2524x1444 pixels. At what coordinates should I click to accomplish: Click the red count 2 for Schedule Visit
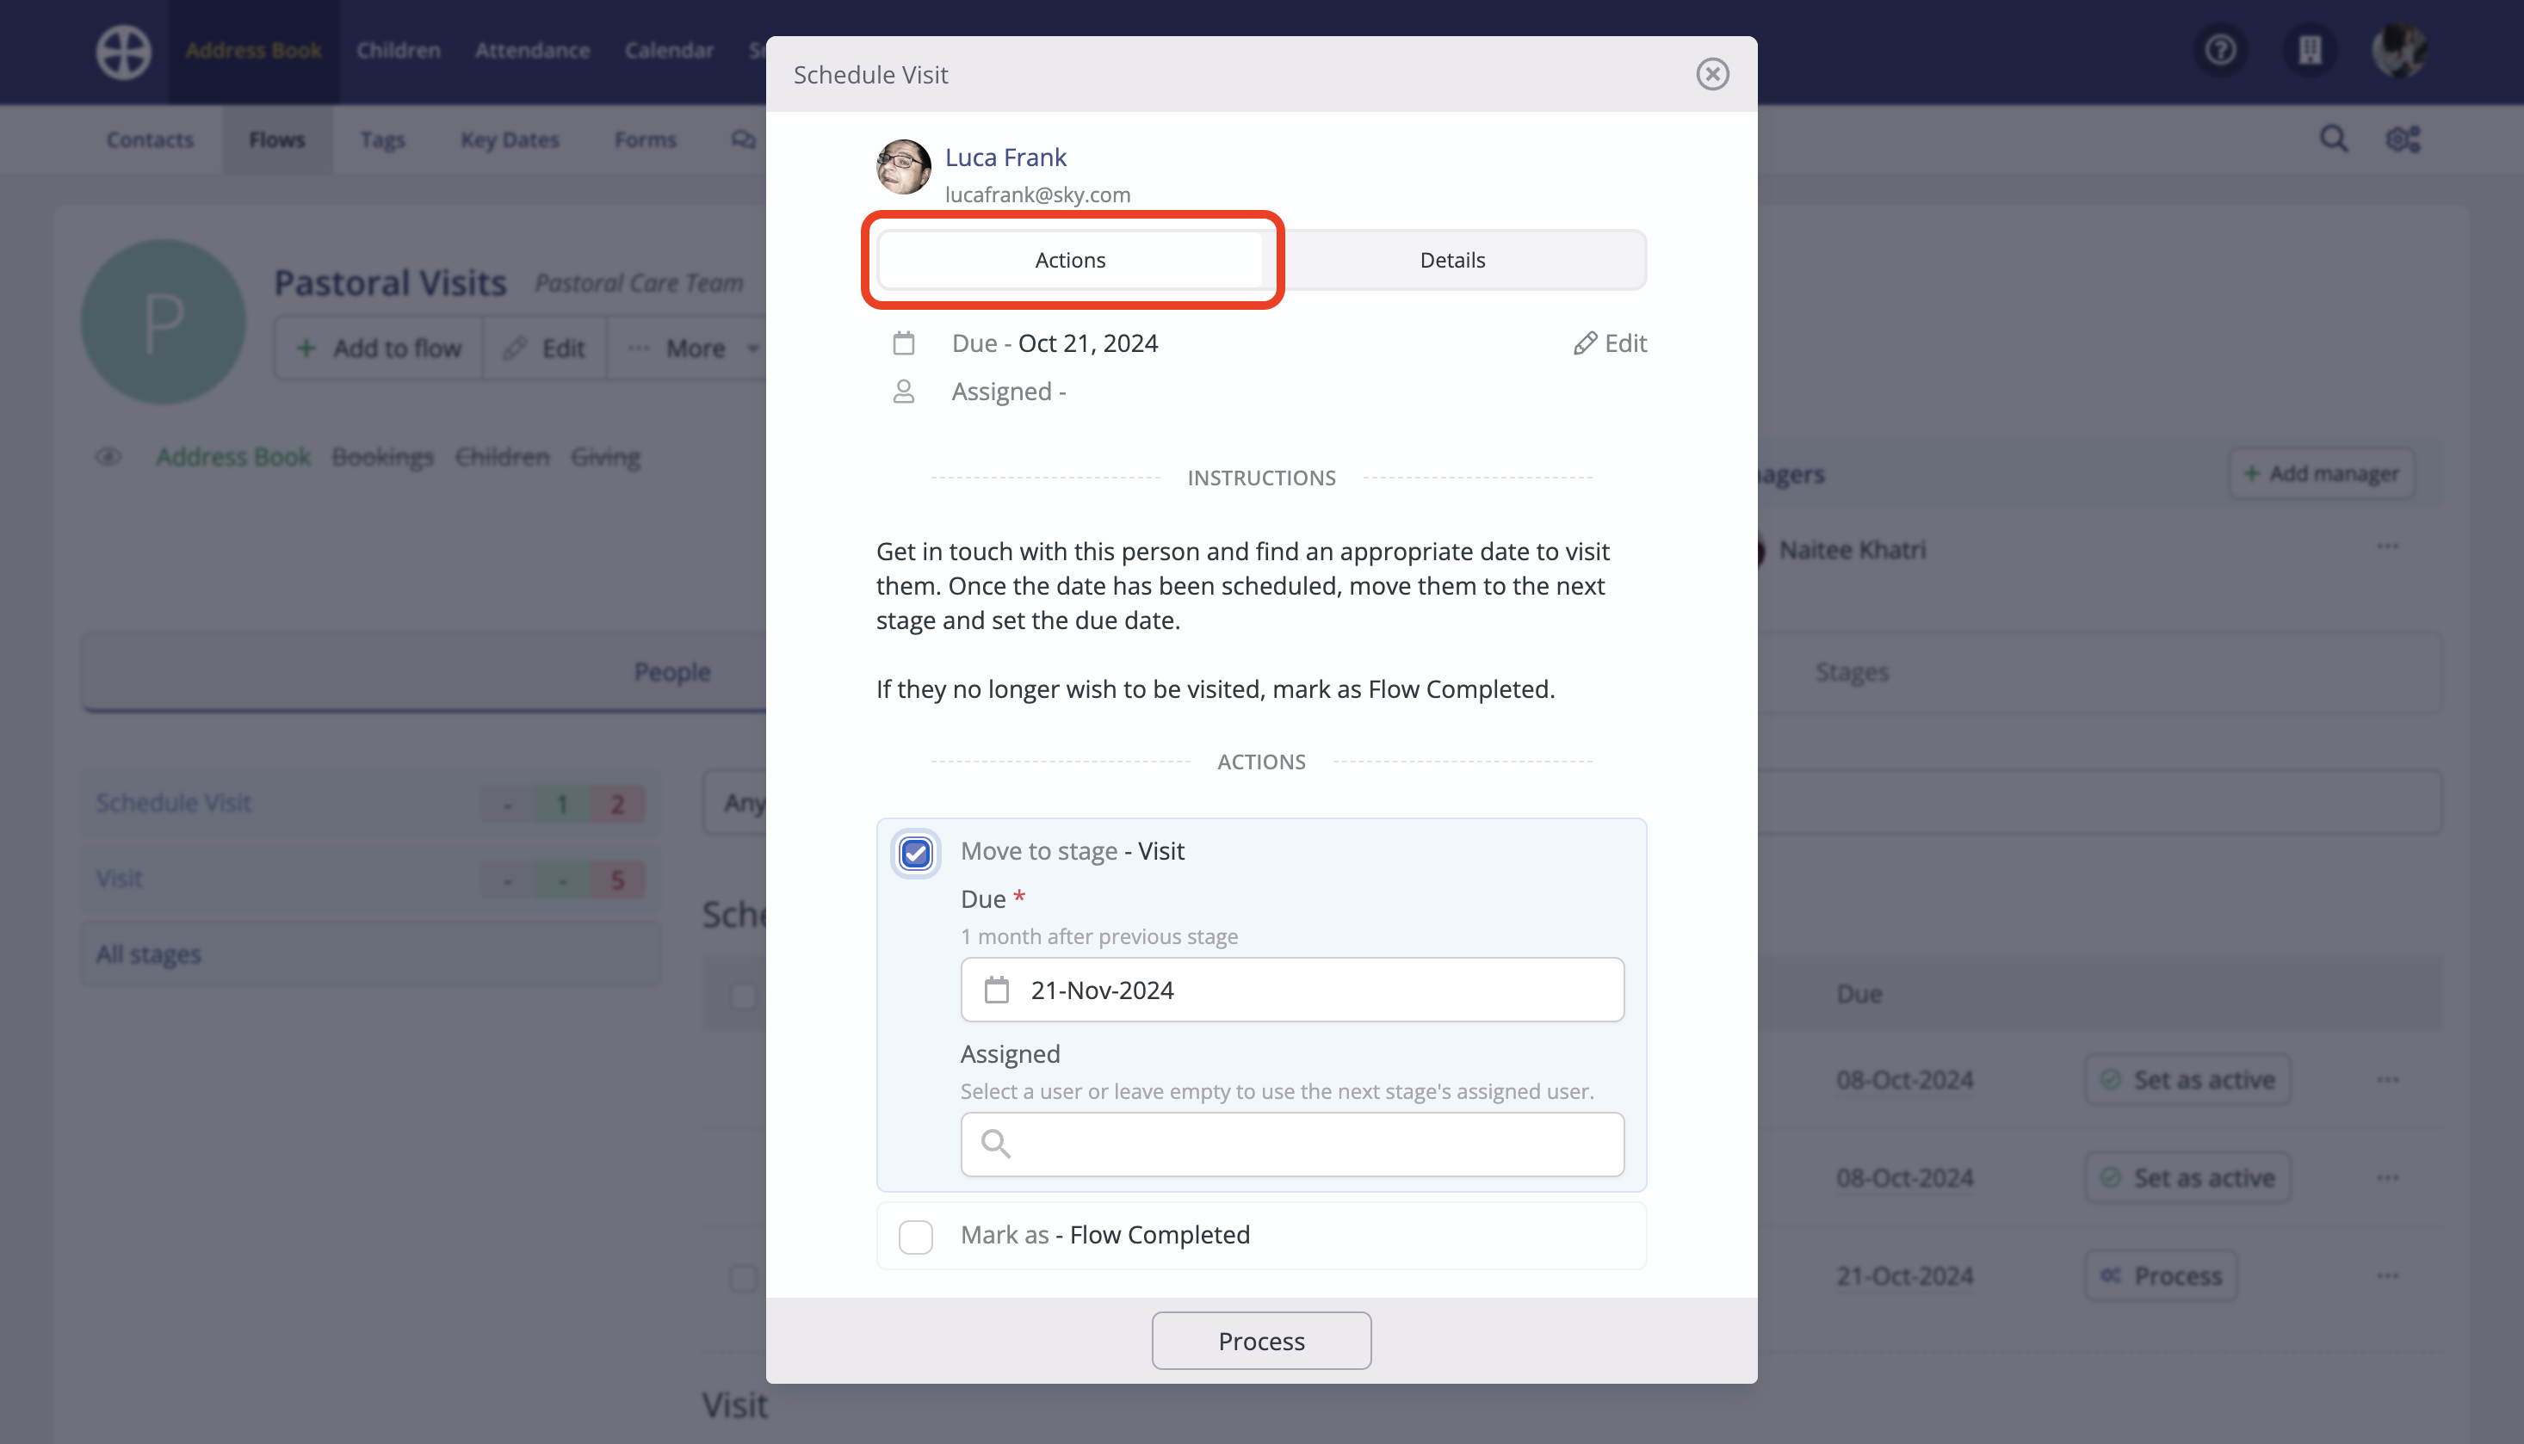coord(617,804)
